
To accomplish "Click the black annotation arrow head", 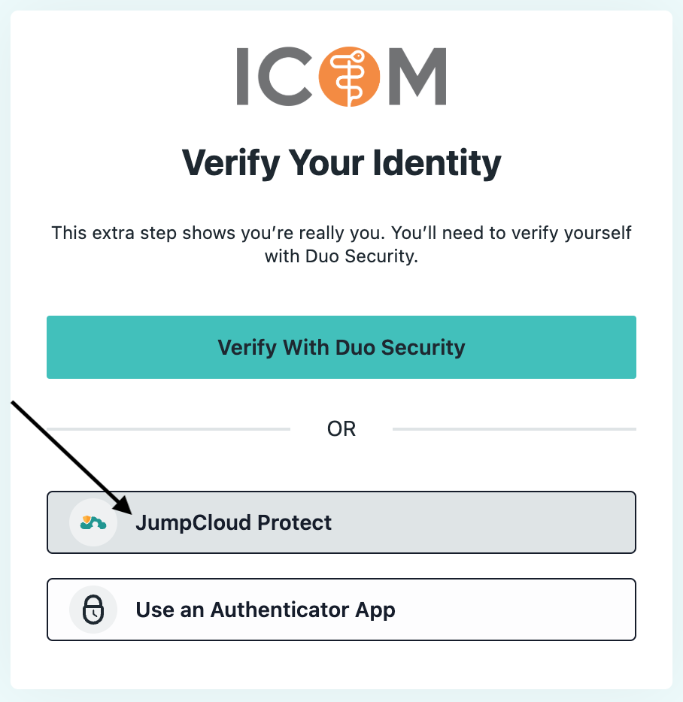I will [121, 504].
